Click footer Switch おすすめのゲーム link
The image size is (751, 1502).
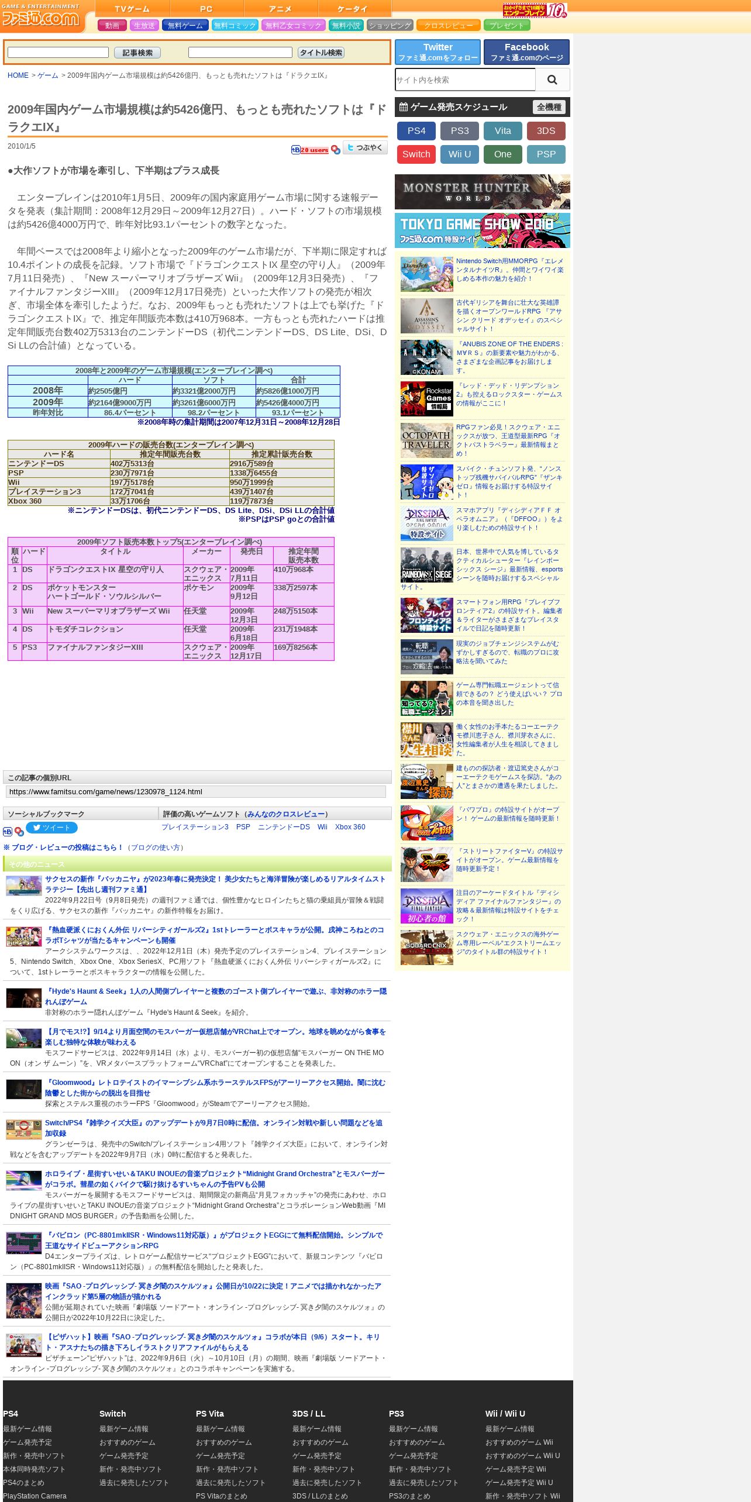coord(128,1442)
